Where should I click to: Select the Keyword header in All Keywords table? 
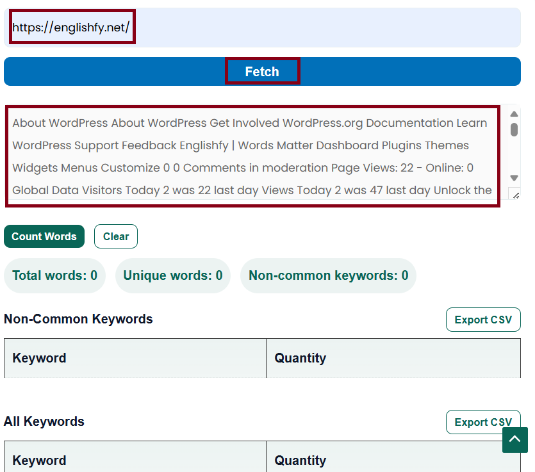[39, 460]
